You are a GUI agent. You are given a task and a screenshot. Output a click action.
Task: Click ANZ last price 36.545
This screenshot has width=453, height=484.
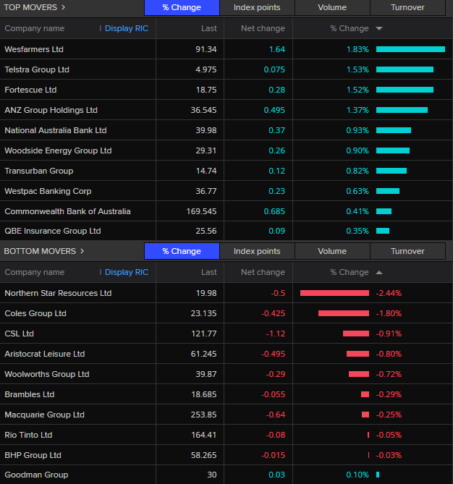[204, 110]
